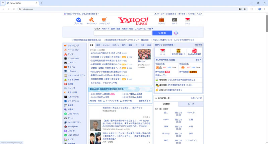
Task: Bookmark this page with star icon
Action: pyautogui.click(x=245, y=9)
